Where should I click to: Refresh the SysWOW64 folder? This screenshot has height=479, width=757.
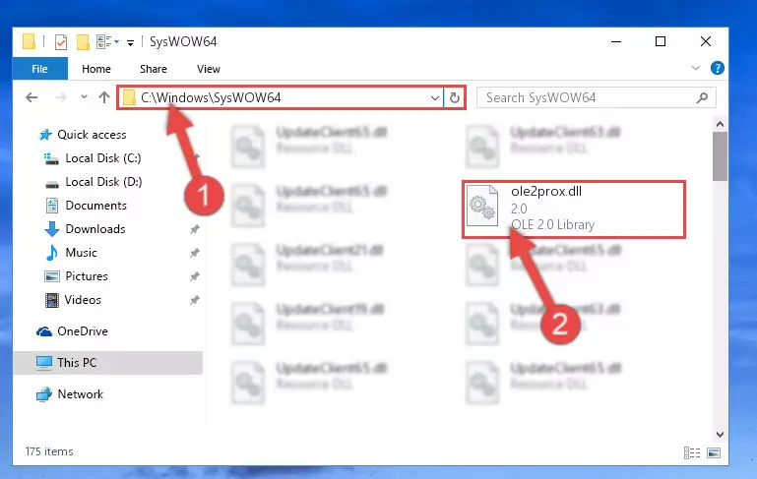coord(454,98)
